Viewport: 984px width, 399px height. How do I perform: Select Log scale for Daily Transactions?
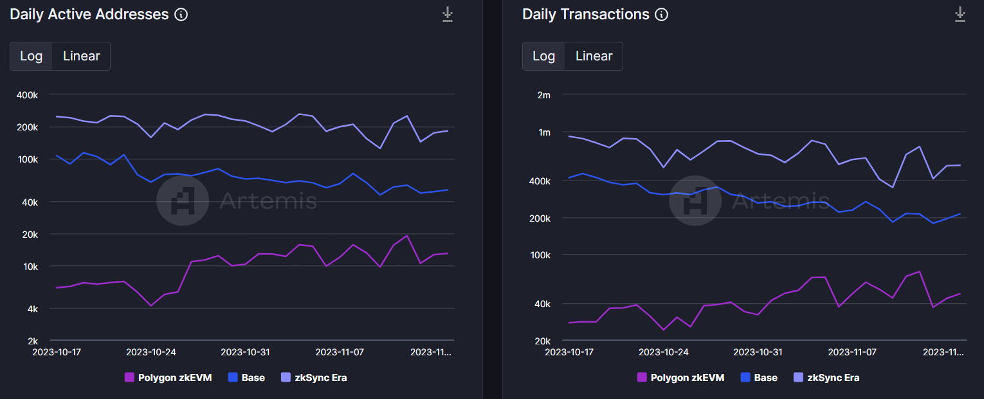coord(543,56)
